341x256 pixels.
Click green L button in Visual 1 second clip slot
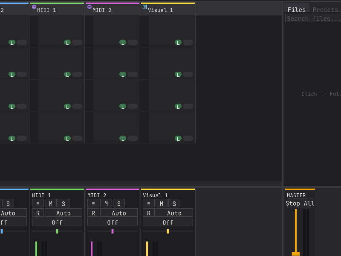[x=178, y=74]
